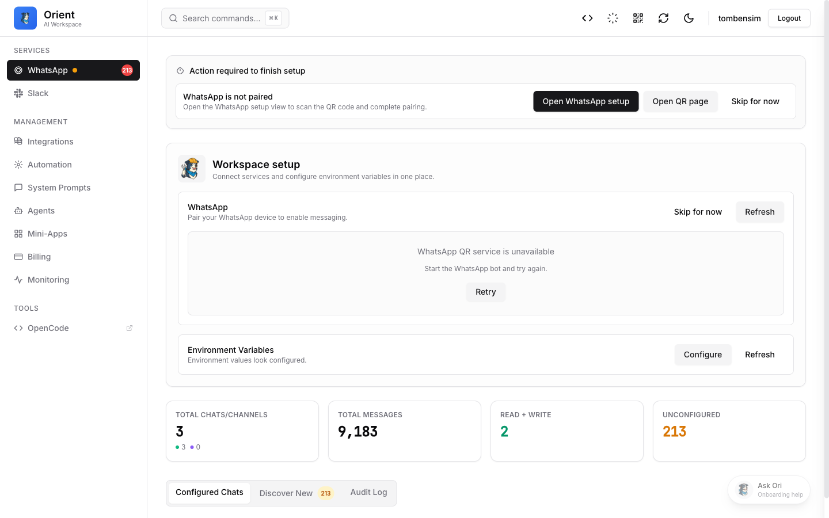Viewport: 829px width, 518px height.
Task: Open the Orient logo icon
Action: click(25, 18)
